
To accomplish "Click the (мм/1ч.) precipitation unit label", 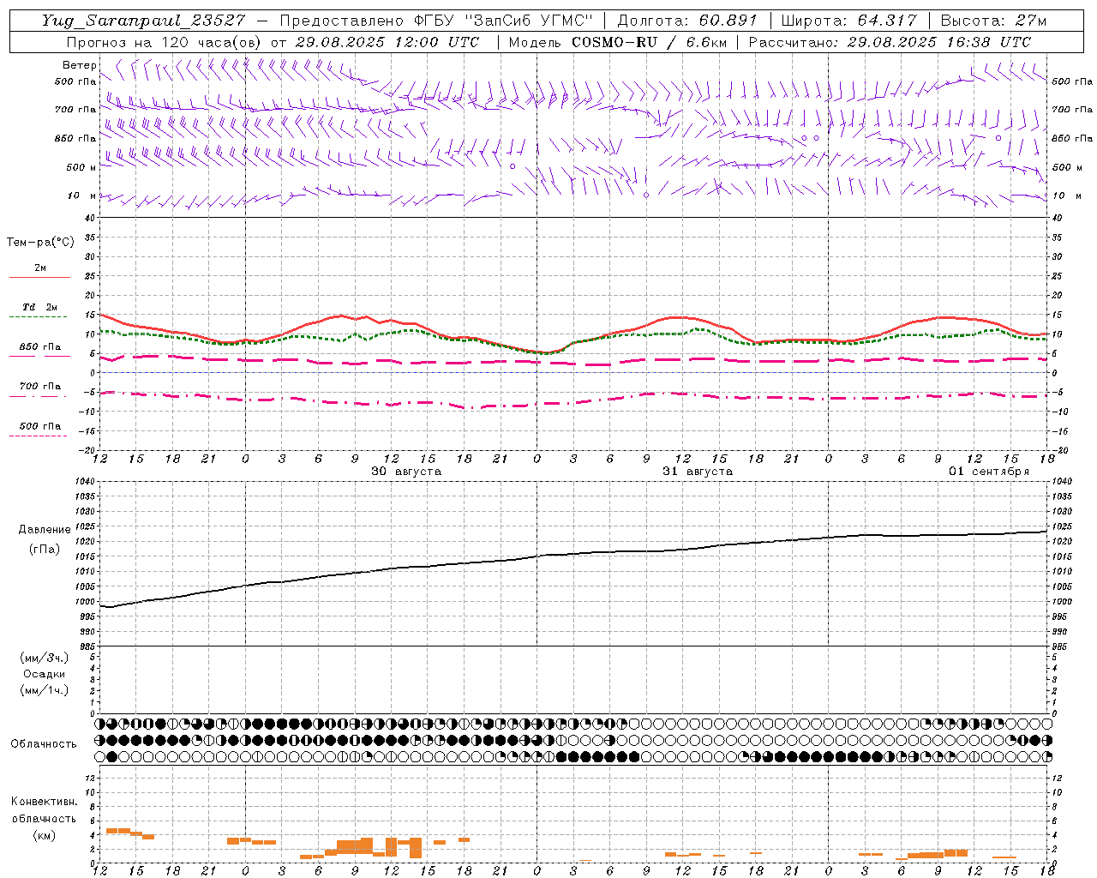I will (45, 690).
